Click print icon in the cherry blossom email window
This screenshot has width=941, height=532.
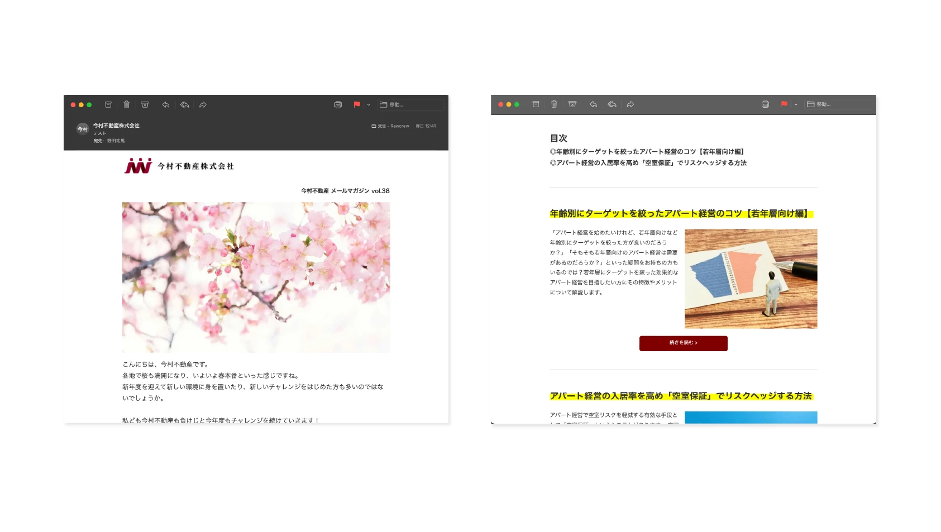coord(338,104)
